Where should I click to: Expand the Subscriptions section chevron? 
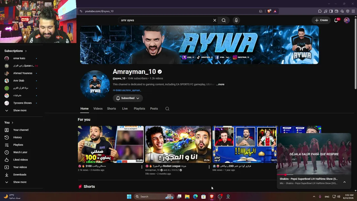pyautogui.click(x=26, y=51)
